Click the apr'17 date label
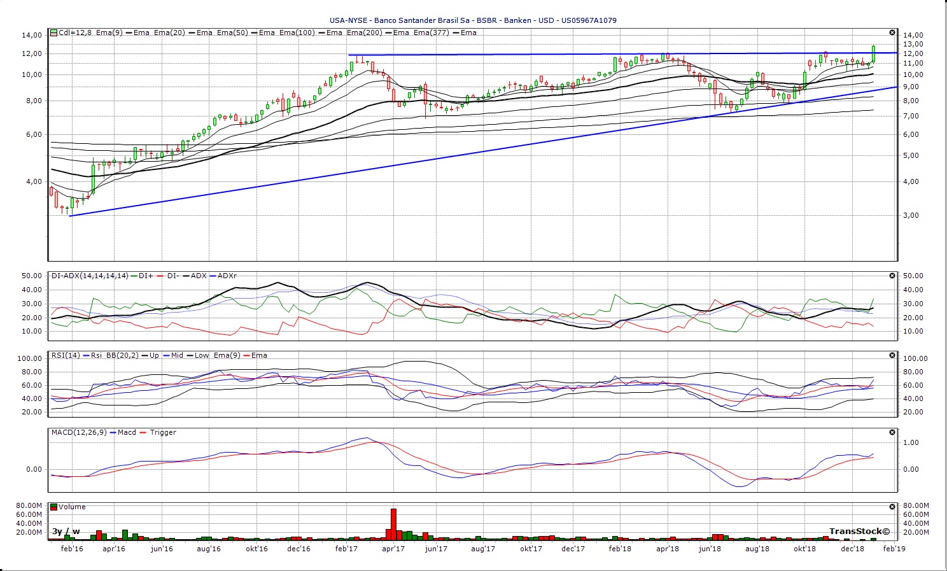Viewport: 947px width, 571px height. (393, 549)
